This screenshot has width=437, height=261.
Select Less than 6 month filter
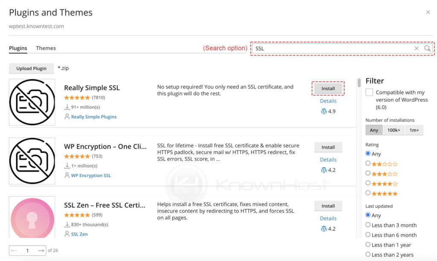(x=368, y=235)
